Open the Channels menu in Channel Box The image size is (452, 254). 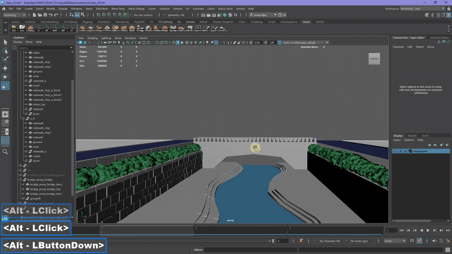[398, 47]
